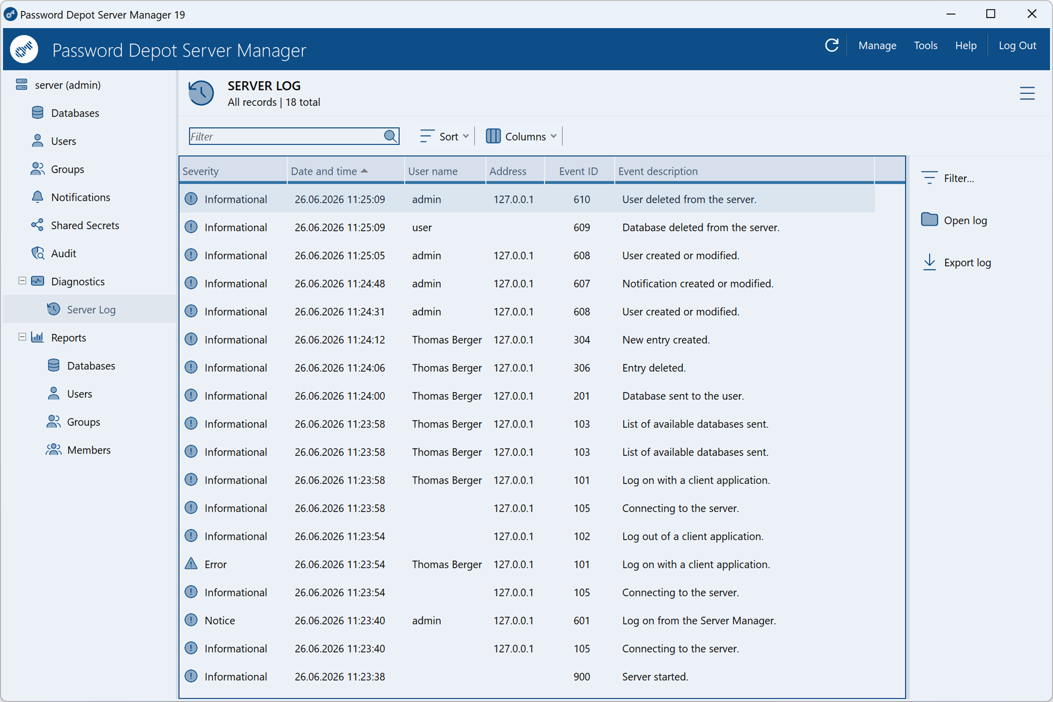Click the 26.06.2026 11:24:48 timestamp cell
Screen dimensions: 1053x702
pos(339,284)
